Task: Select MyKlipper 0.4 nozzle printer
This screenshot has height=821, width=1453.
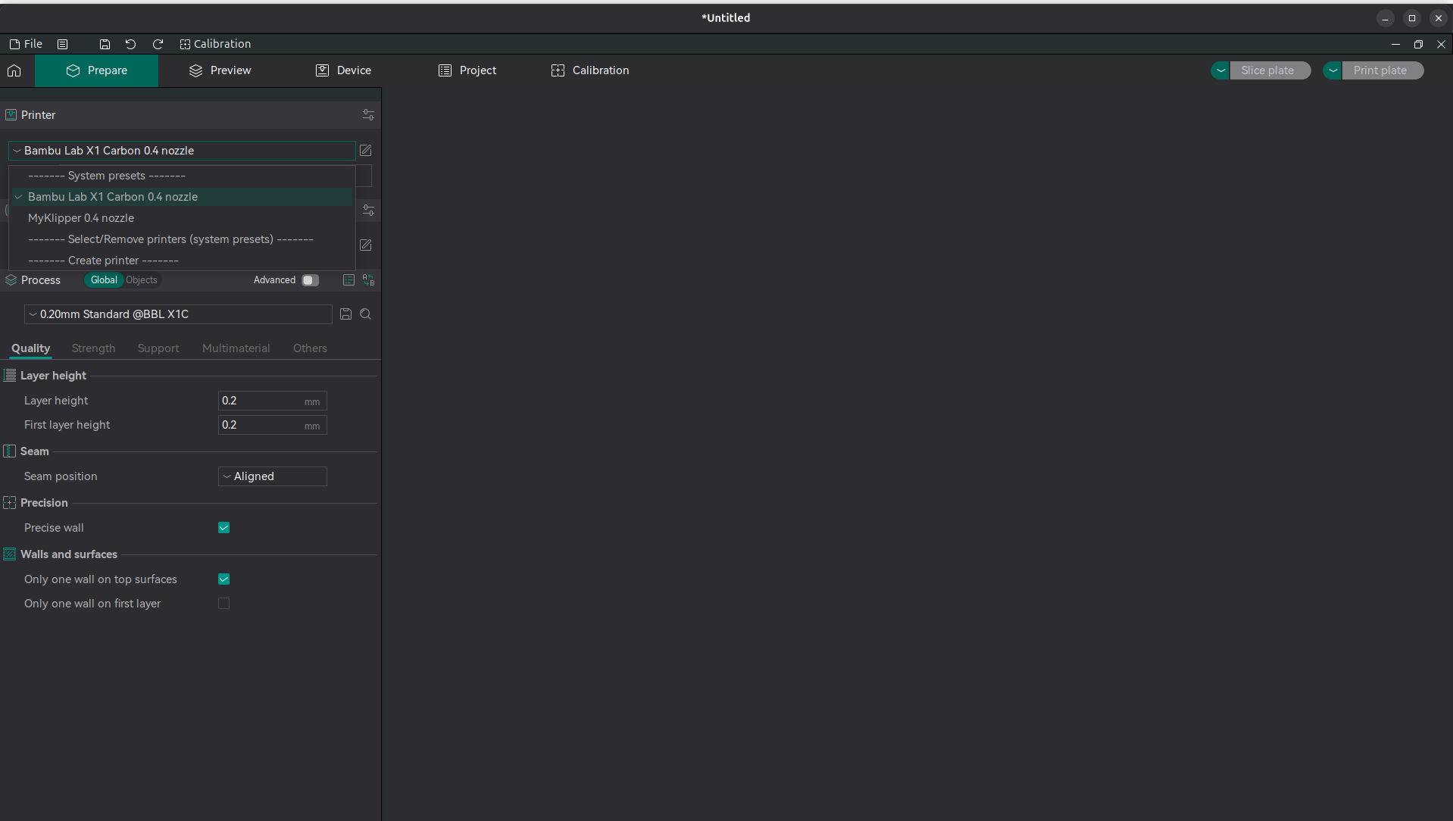Action: (81, 218)
